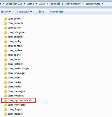Select the com_banners folder icon

(x=5, y=23)
